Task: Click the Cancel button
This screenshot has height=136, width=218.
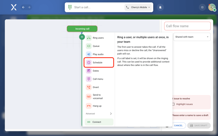Action: pyautogui.click(x=178, y=126)
